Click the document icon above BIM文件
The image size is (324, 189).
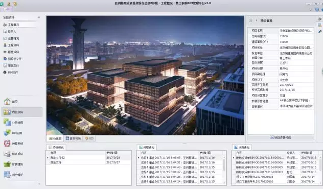pyautogui.click(x=5, y=65)
